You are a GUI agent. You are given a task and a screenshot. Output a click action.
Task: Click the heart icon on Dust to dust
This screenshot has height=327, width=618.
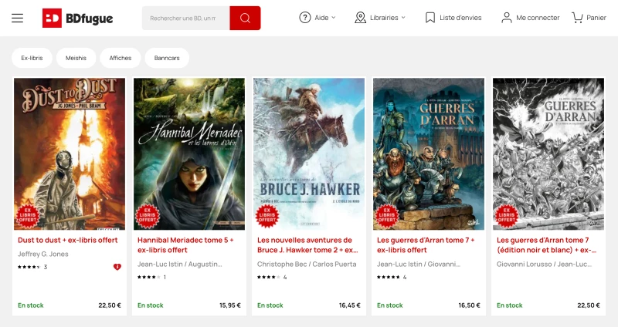(x=117, y=267)
